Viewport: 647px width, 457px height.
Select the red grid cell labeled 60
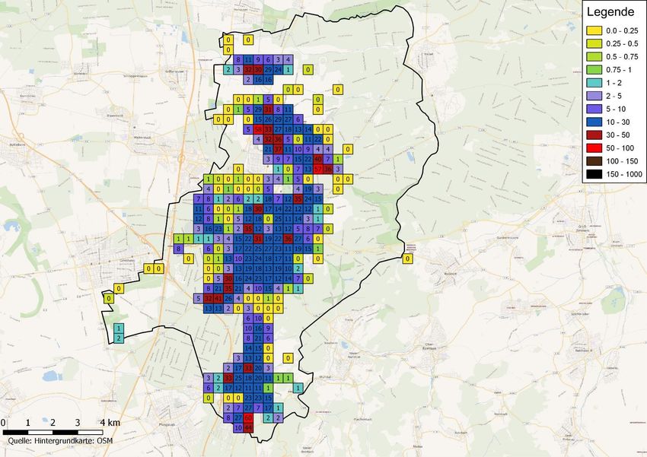pyautogui.click(x=249, y=417)
